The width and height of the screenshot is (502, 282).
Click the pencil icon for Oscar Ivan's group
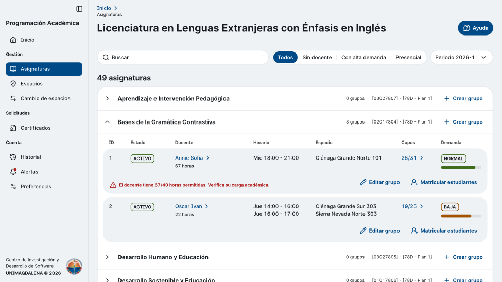[363, 231]
